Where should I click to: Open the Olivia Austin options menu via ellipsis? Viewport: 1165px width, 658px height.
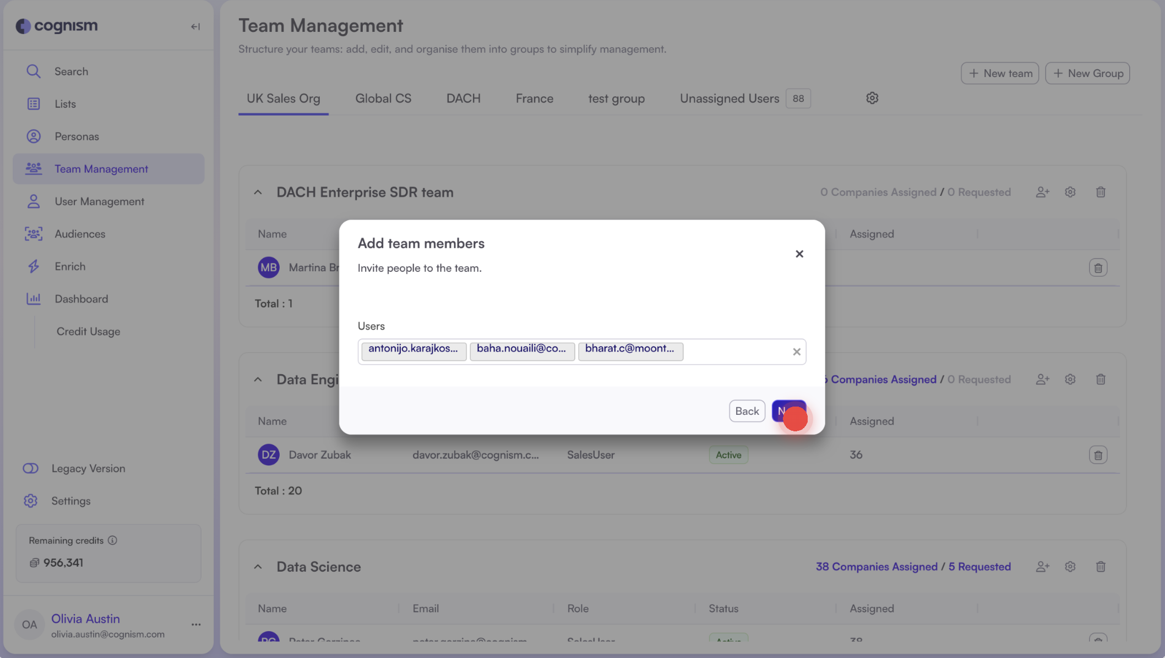[x=196, y=624]
